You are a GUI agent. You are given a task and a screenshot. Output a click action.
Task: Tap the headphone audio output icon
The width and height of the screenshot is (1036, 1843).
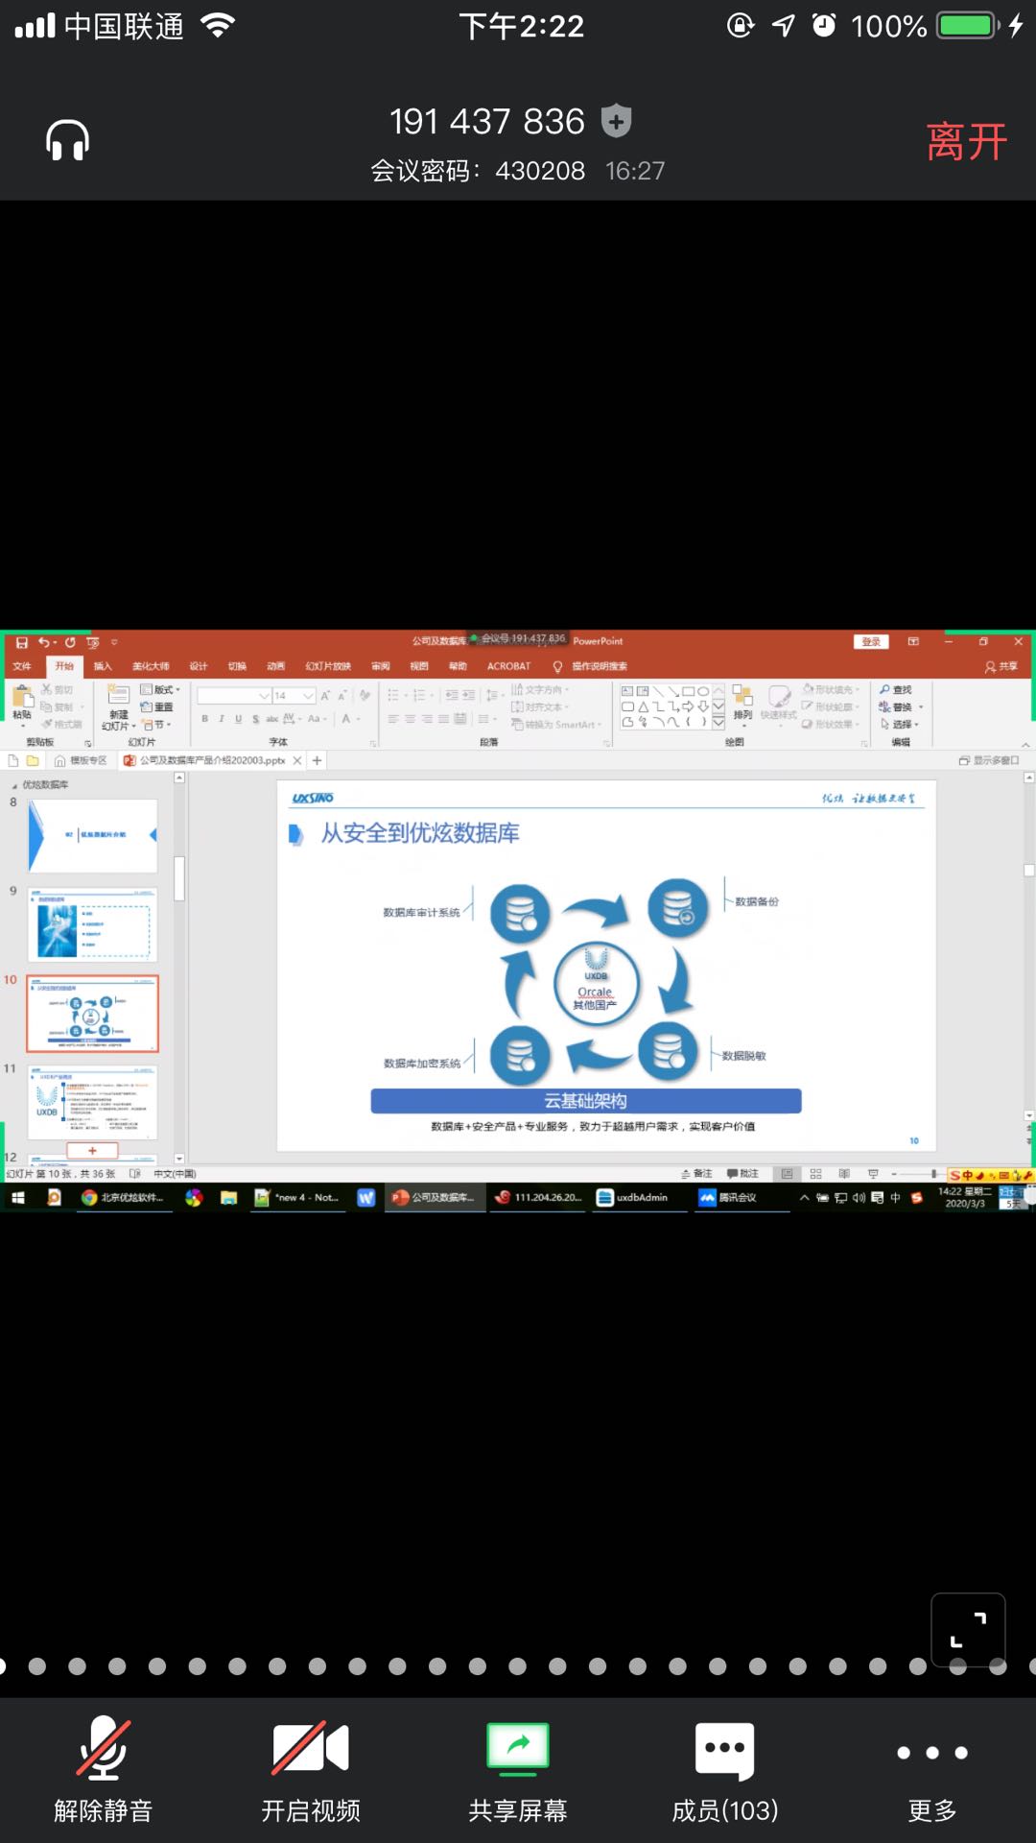click(x=67, y=141)
